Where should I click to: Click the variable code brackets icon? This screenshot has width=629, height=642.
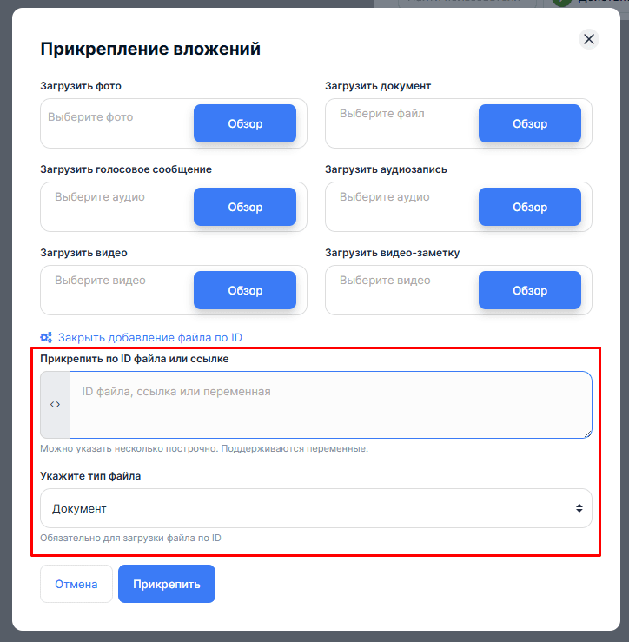(x=55, y=405)
